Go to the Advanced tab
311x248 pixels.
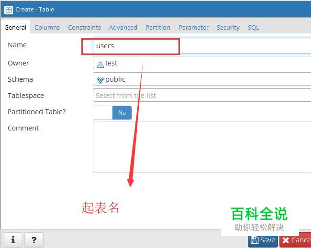(123, 27)
